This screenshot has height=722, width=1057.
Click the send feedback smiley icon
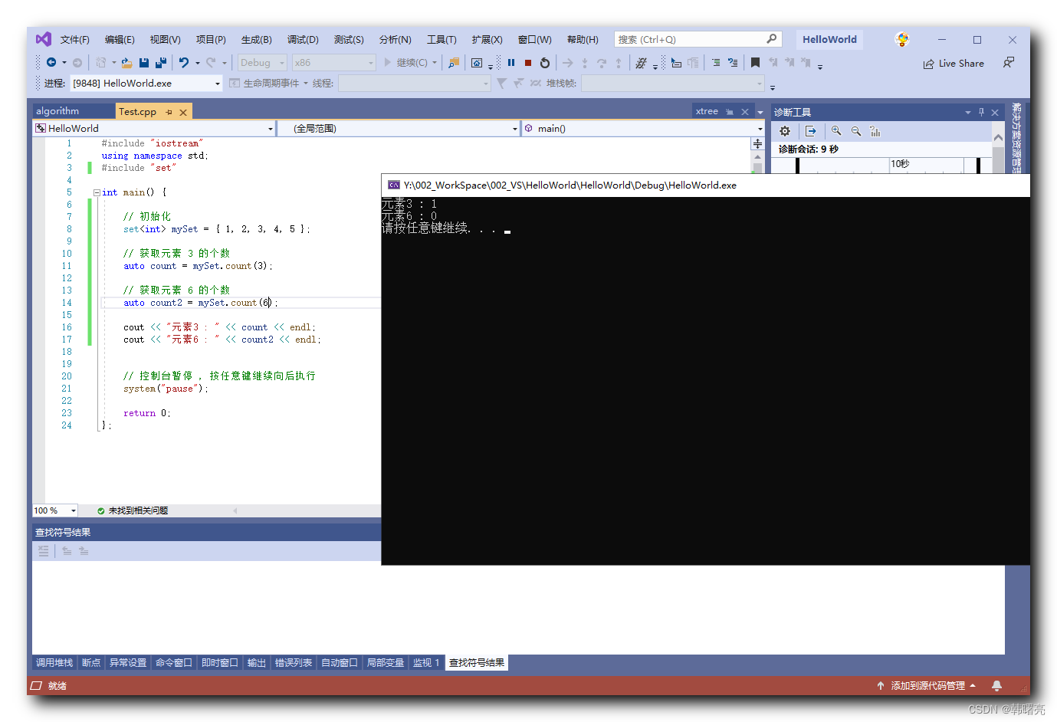(901, 38)
